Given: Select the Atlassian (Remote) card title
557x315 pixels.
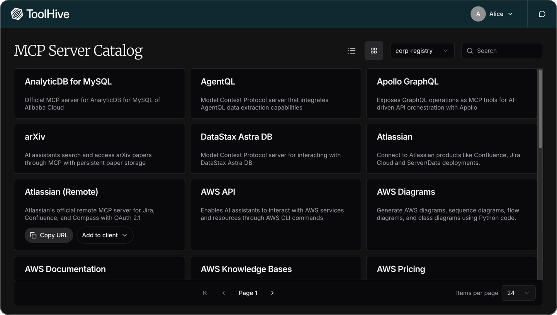Looking at the screenshot, I should (61, 192).
